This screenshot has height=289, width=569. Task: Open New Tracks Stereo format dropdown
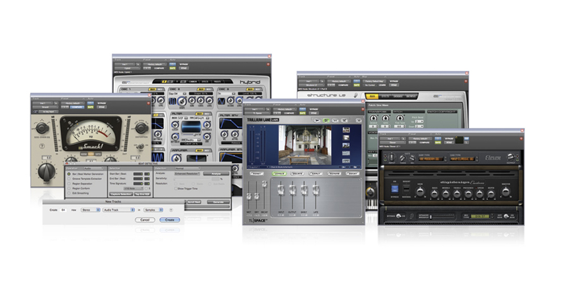click(x=90, y=210)
